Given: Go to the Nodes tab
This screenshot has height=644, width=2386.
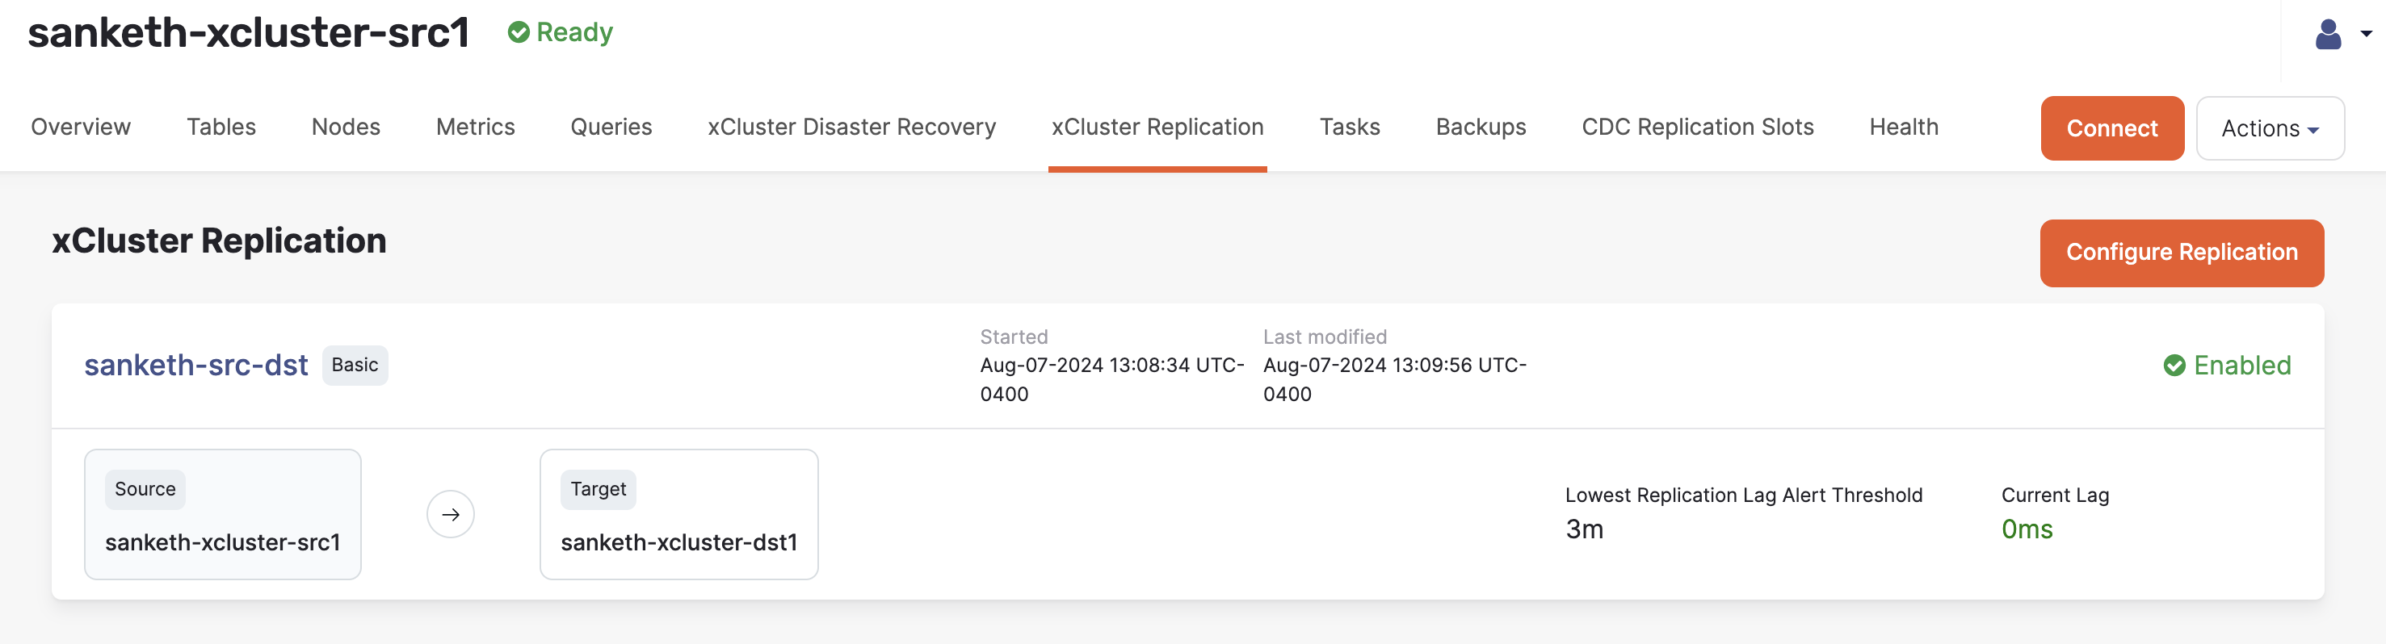Looking at the screenshot, I should pos(346,127).
